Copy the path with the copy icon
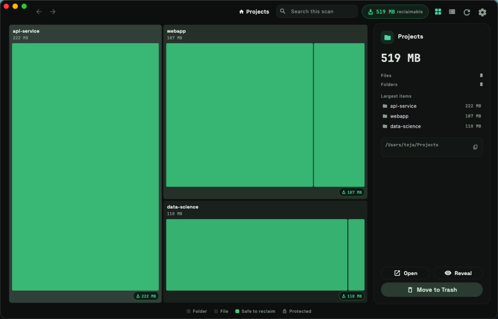The image size is (498, 319). (x=476, y=147)
